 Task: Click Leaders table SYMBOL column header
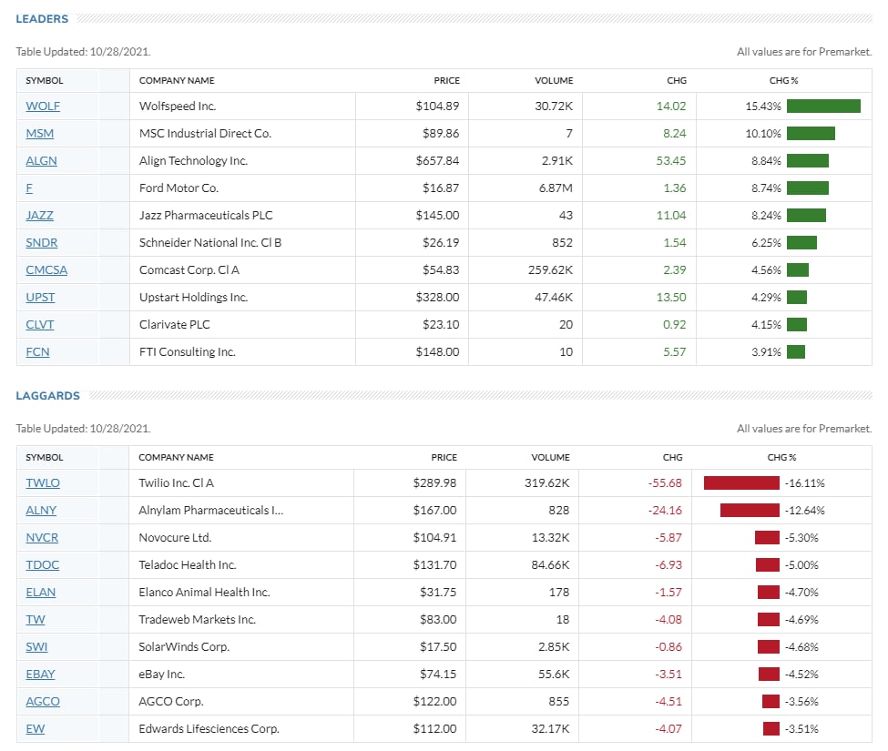tap(45, 81)
